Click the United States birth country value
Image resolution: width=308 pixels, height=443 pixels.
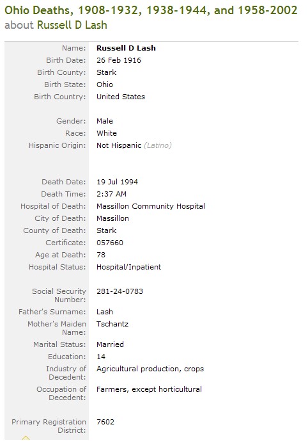(x=121, y=97)
